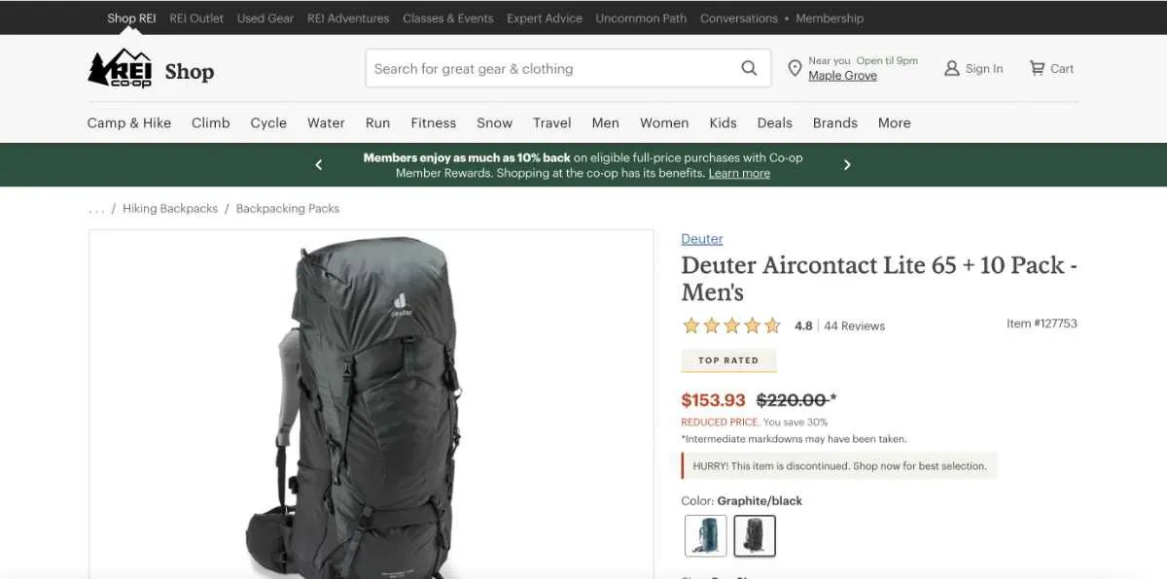Click the star rating icons
1167x579 pixels.
click(731, 325)
